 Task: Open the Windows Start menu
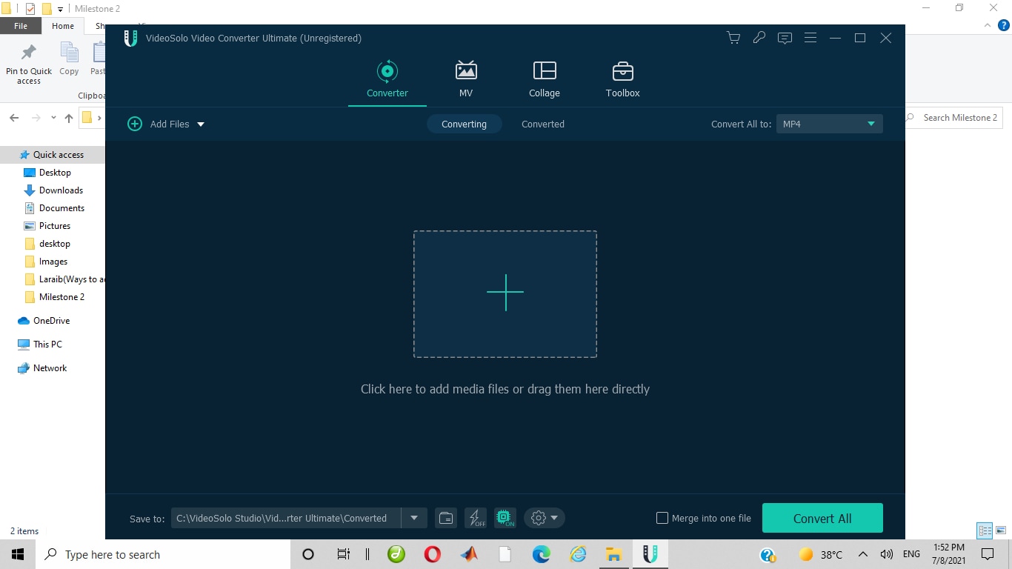[x=18, y=554]
